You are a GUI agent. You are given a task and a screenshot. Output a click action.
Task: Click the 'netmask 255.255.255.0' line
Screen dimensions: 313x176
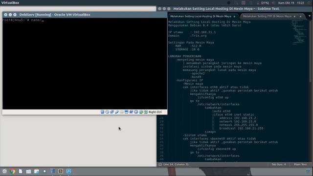click(238, 125)
